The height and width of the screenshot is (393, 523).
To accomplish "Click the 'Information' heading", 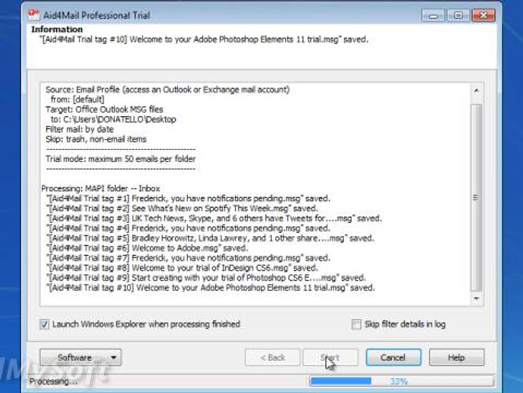I will coord(57,30).
